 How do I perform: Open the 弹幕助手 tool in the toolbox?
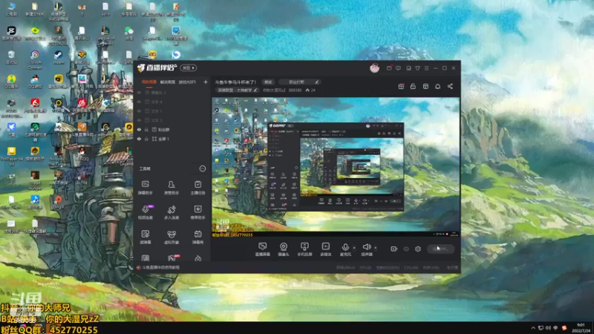[145, 188]
